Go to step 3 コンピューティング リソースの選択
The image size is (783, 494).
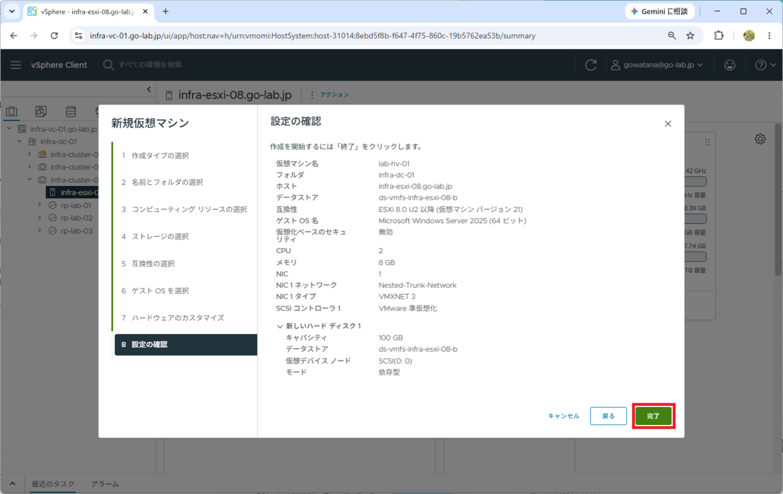(185, 209)
